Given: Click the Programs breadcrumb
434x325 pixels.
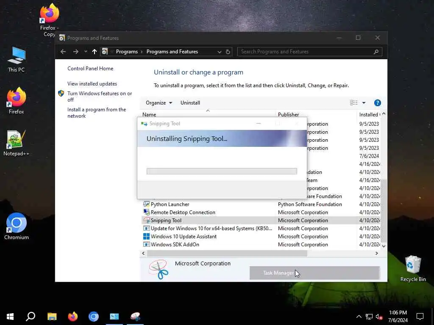Looking at the screenshot, I should tap(127, 52).
